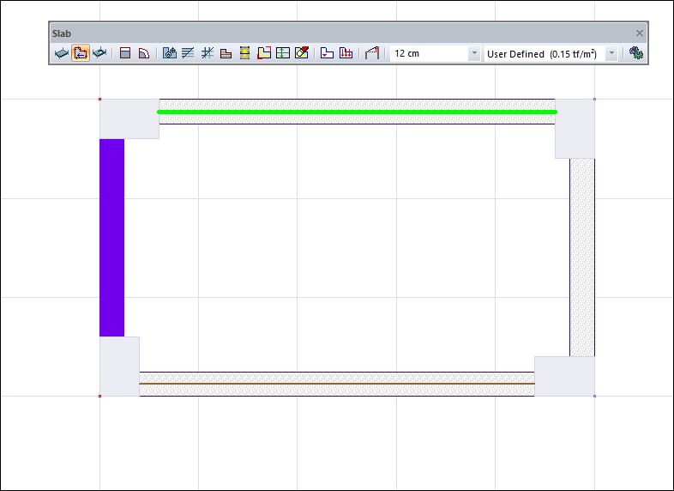Select the green highlighted top beam
The height and width of the screenshot is (491, 674).
[x=357, y=112]
